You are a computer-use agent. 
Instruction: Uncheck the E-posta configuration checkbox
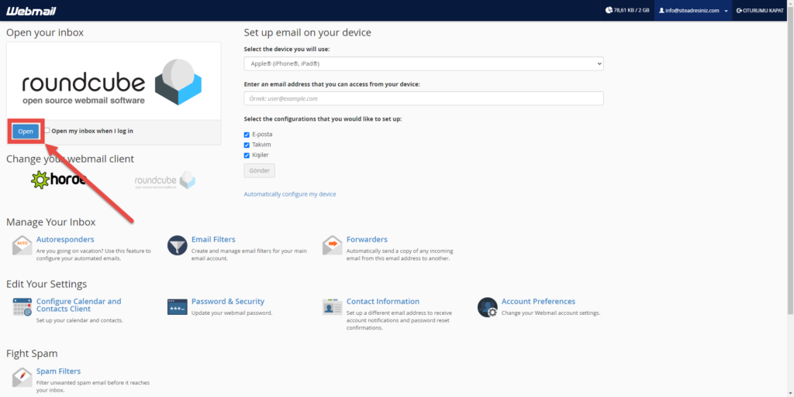click(x=247, y=135)
